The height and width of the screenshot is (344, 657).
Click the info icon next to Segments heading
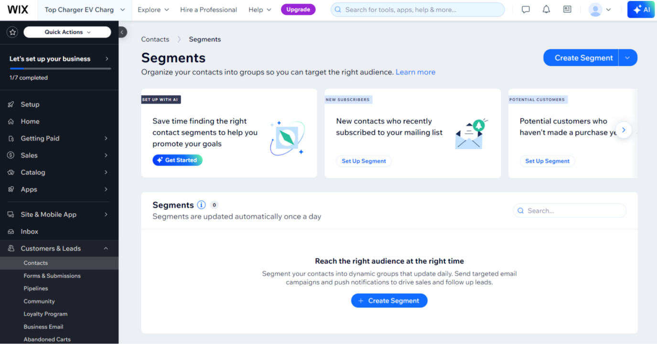(202, 205)
